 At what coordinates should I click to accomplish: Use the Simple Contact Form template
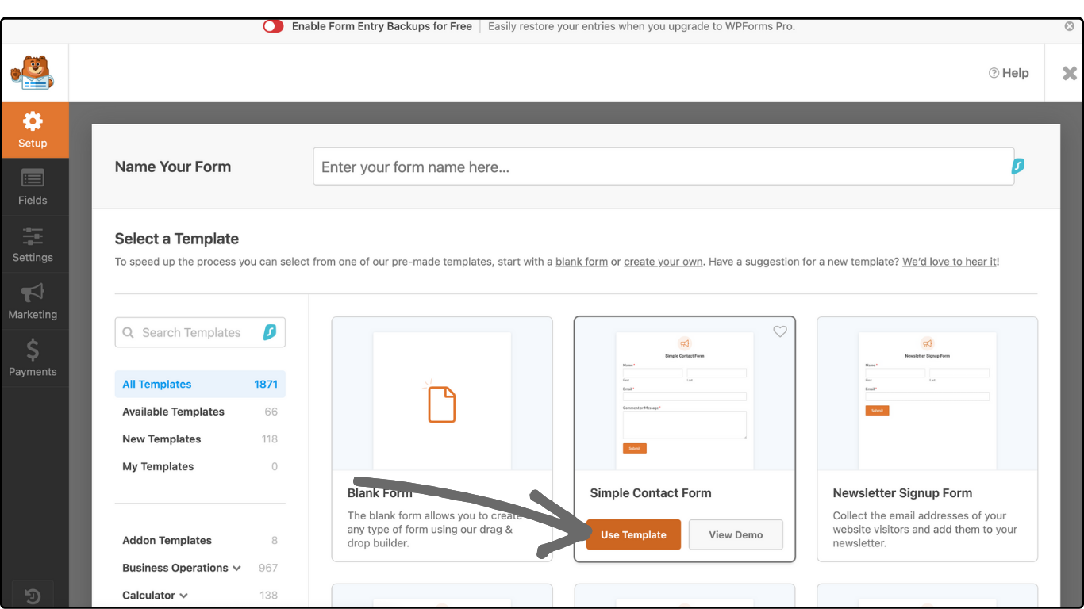click(633, 534)
